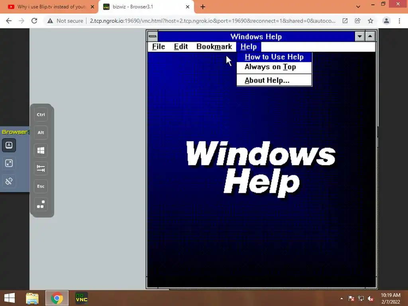Maximize Windows Help with up arrow
Image resolution: width=408 pixels, height=306 pixels.
coord(370,36)
